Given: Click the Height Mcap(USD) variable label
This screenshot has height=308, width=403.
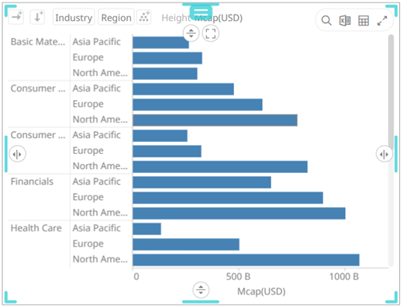Looking at the screenshot, I should [x=202, y=18].
